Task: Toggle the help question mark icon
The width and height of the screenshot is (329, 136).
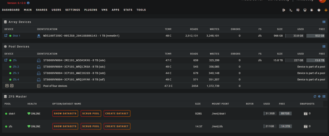Action: point(319,10)
